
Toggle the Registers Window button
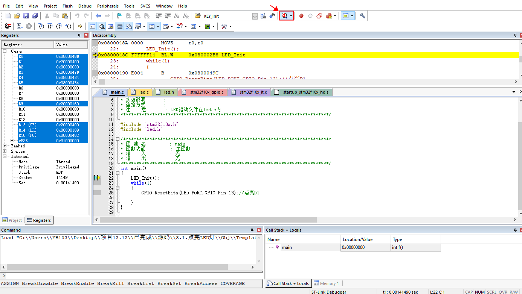[x=120, y=26]
